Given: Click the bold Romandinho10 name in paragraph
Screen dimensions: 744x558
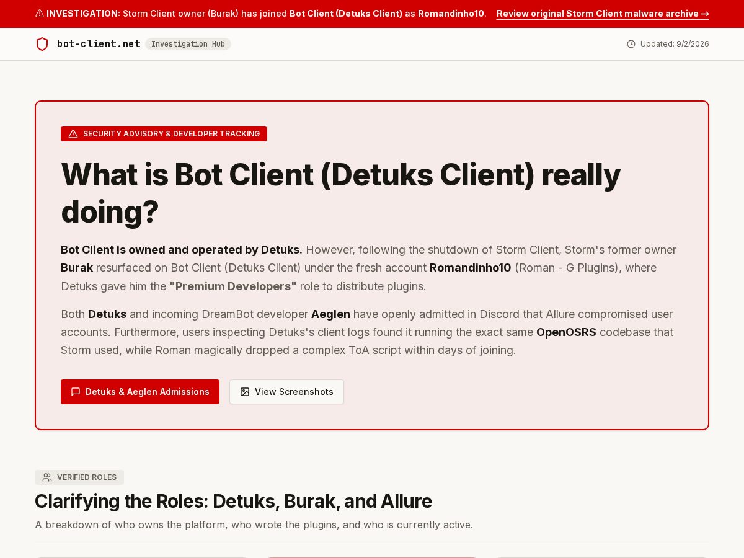Looking at the screenshot, I should (x=471, y=268).
